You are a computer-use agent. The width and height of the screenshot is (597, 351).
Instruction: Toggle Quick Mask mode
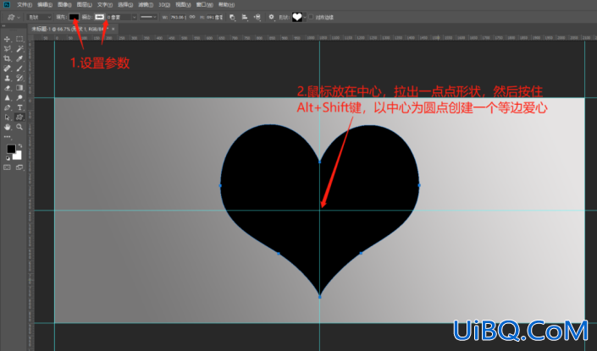click(x=7, y=167)
